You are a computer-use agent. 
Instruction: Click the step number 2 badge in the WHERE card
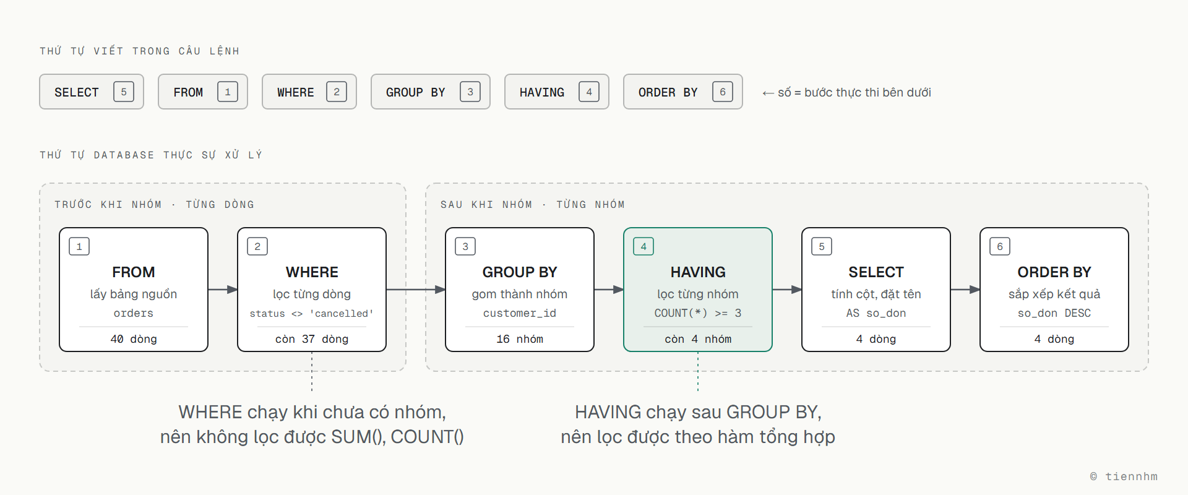tap(257, 246)
